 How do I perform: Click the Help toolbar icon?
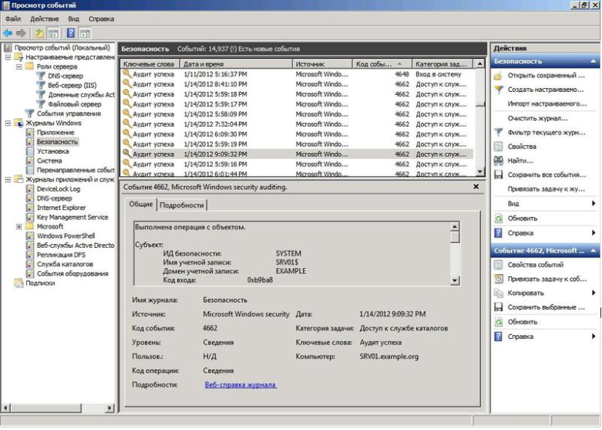pos(71,33)
